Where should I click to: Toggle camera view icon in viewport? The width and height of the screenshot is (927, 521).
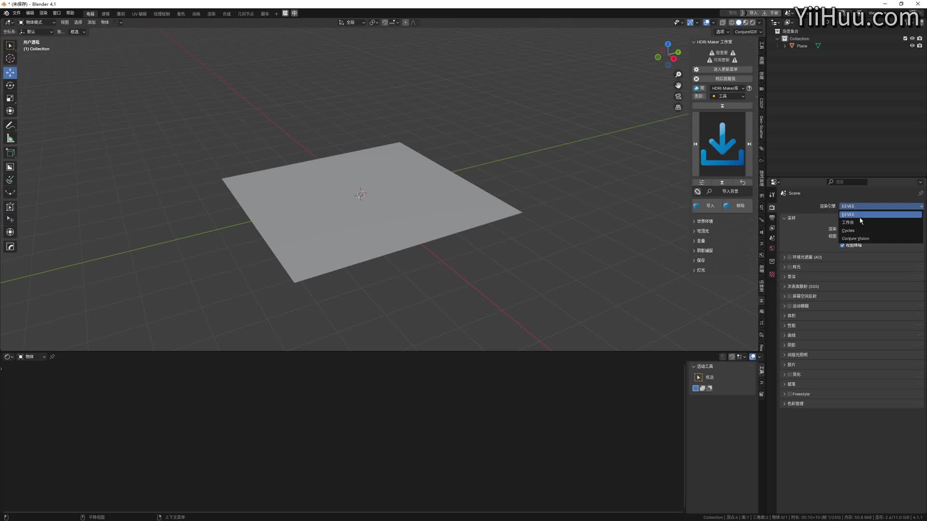pyautogui.click(x=678, y=96)
